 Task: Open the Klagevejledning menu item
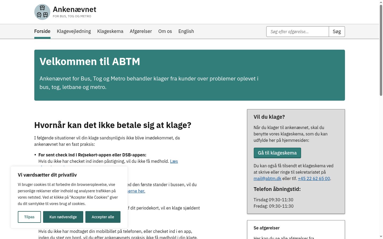point(74,31)
